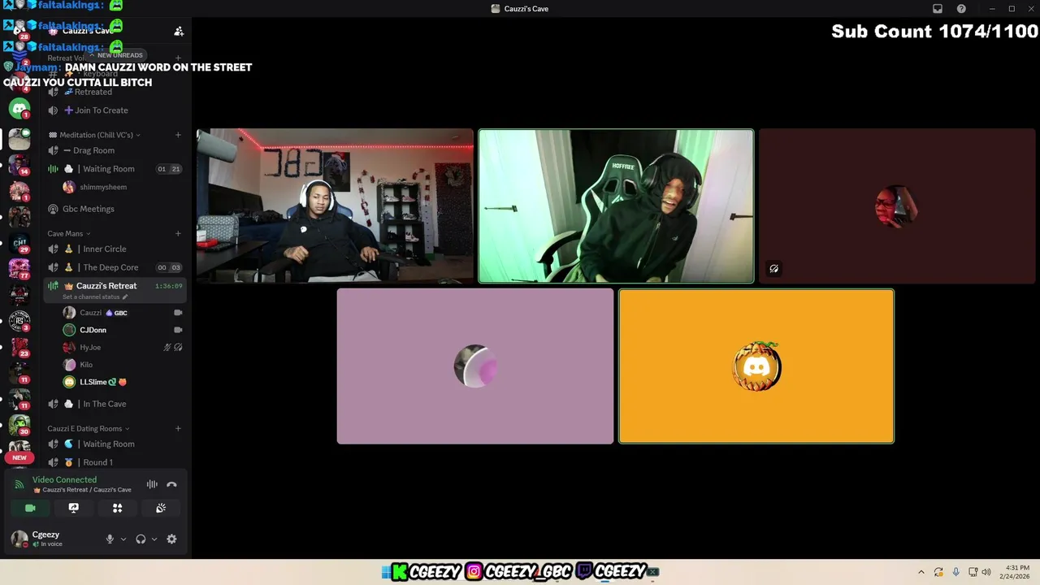
Task: Collapse the Cauzzi E Dating Rooms category
Action: tap(88, 428)
